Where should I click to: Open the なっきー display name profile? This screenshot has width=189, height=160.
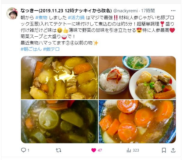[66, 11]
